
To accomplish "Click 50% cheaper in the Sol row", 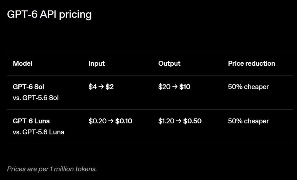I will (248, 87).
